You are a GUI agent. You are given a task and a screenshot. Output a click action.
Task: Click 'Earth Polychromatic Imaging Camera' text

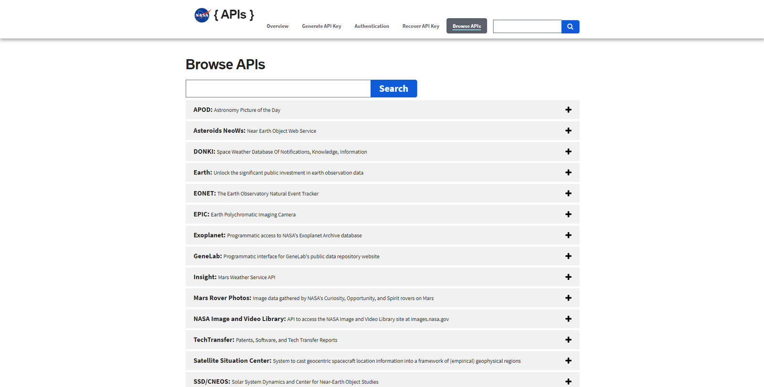click(253, 215)
